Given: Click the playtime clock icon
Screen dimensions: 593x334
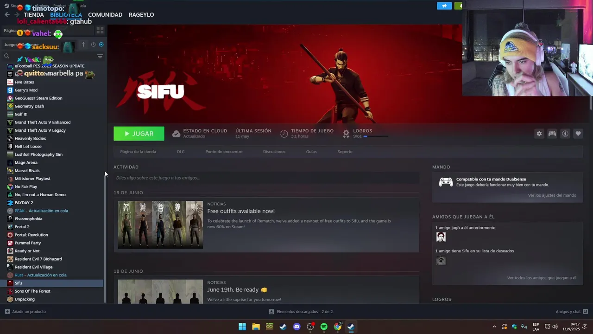Looking at the screenshot, I should point(284,134).
